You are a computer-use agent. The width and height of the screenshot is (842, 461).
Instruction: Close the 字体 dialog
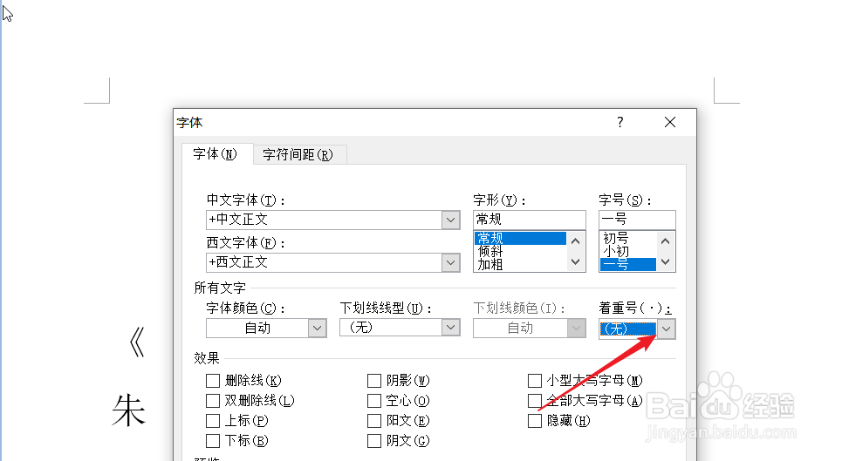pyautogui.click(x=670, y=123)
